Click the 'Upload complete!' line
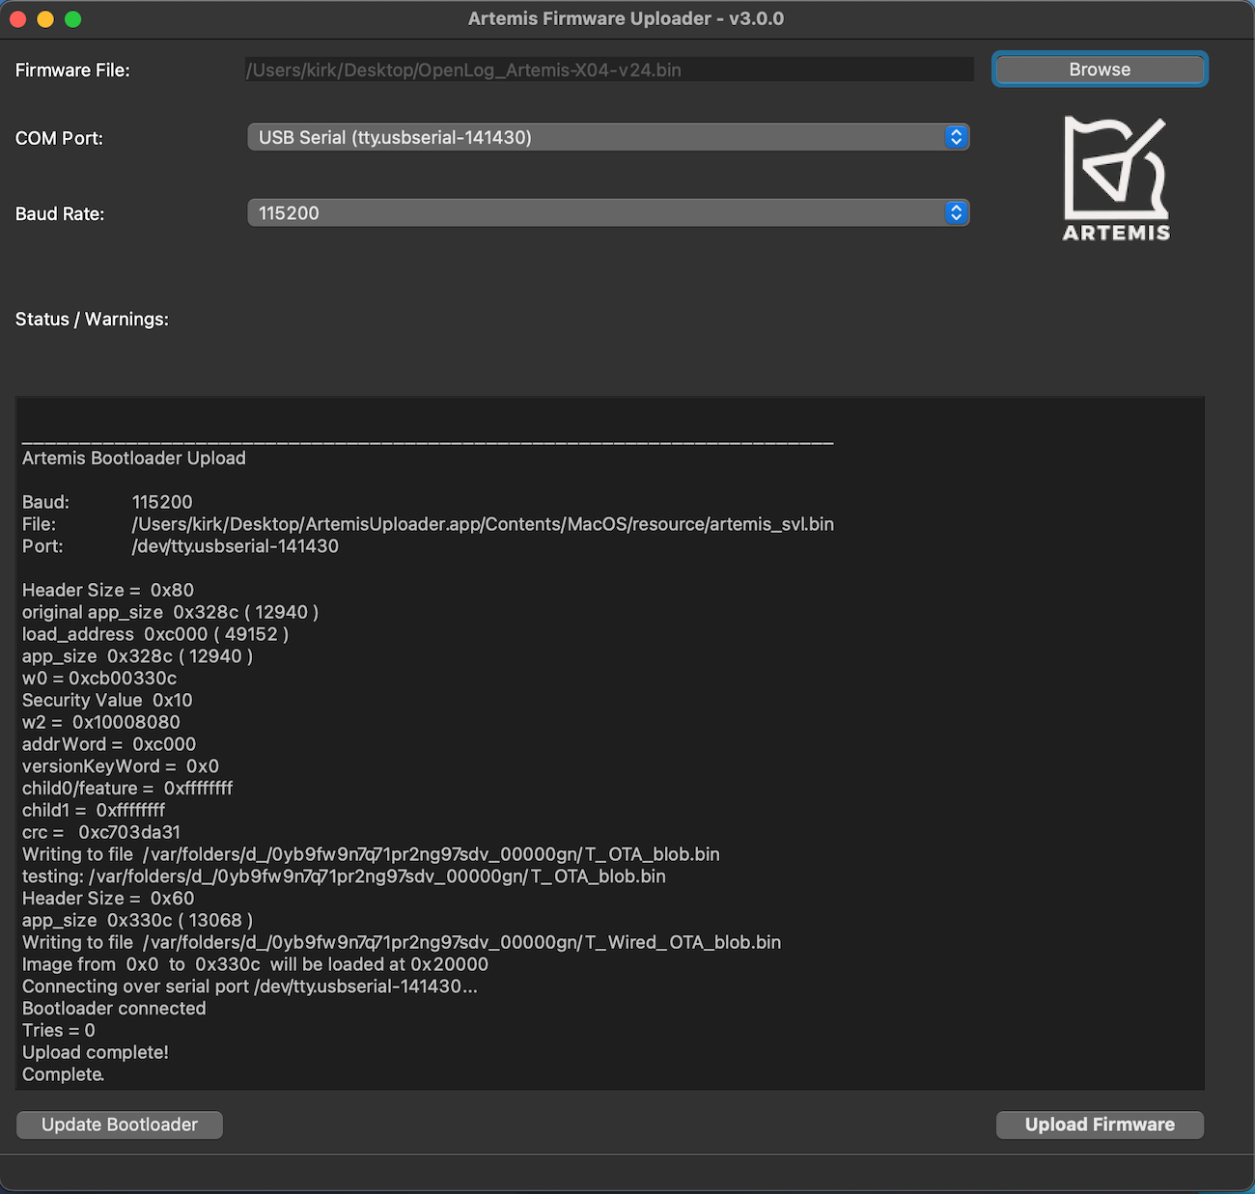The image size is (1255, 1194). click(96, 1052)
